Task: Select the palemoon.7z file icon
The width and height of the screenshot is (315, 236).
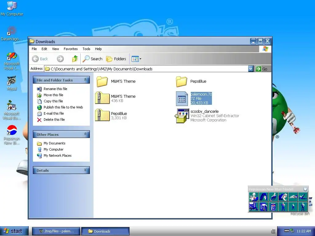Action: coord(182,99)
